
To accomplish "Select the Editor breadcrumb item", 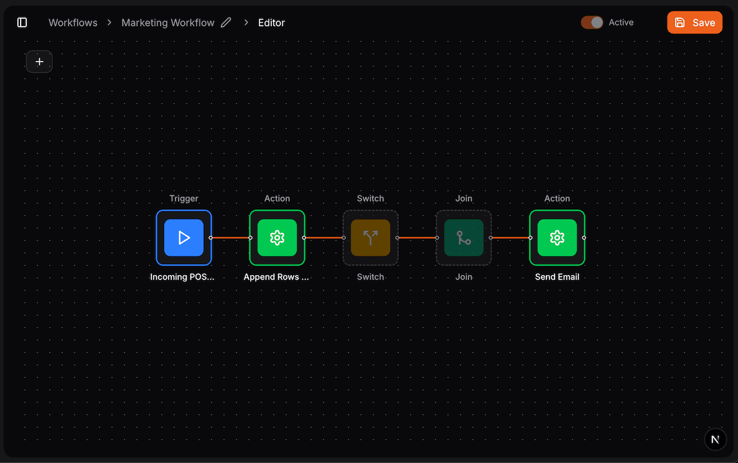I will (x=271, y=22).
